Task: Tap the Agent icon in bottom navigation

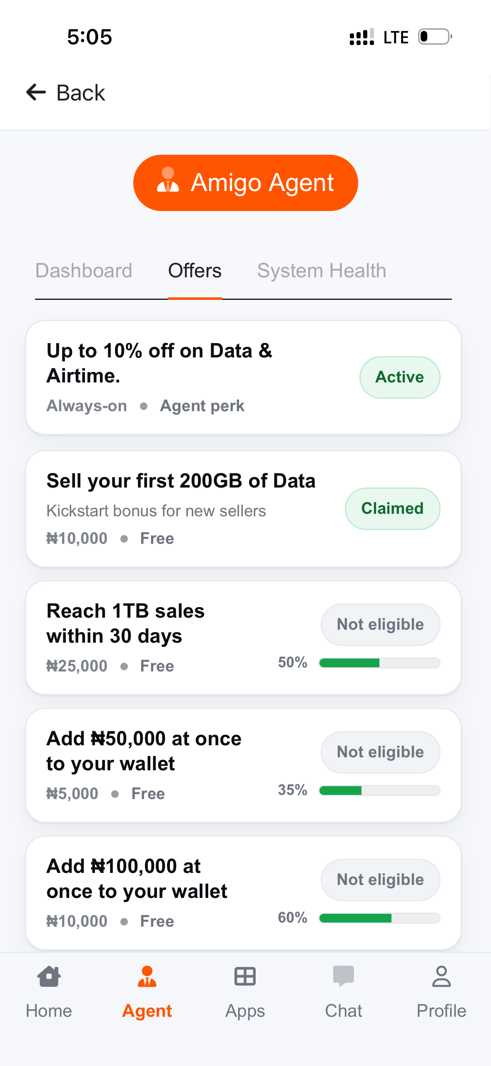Action: tap(147, 976)
